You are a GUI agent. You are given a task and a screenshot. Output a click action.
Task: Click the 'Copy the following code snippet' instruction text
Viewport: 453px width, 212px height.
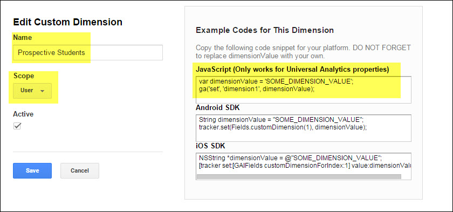(x=303, y=51)
